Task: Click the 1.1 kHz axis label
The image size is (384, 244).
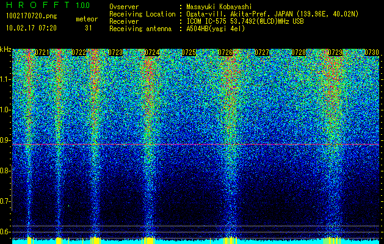Action: [x=5, y=79]
